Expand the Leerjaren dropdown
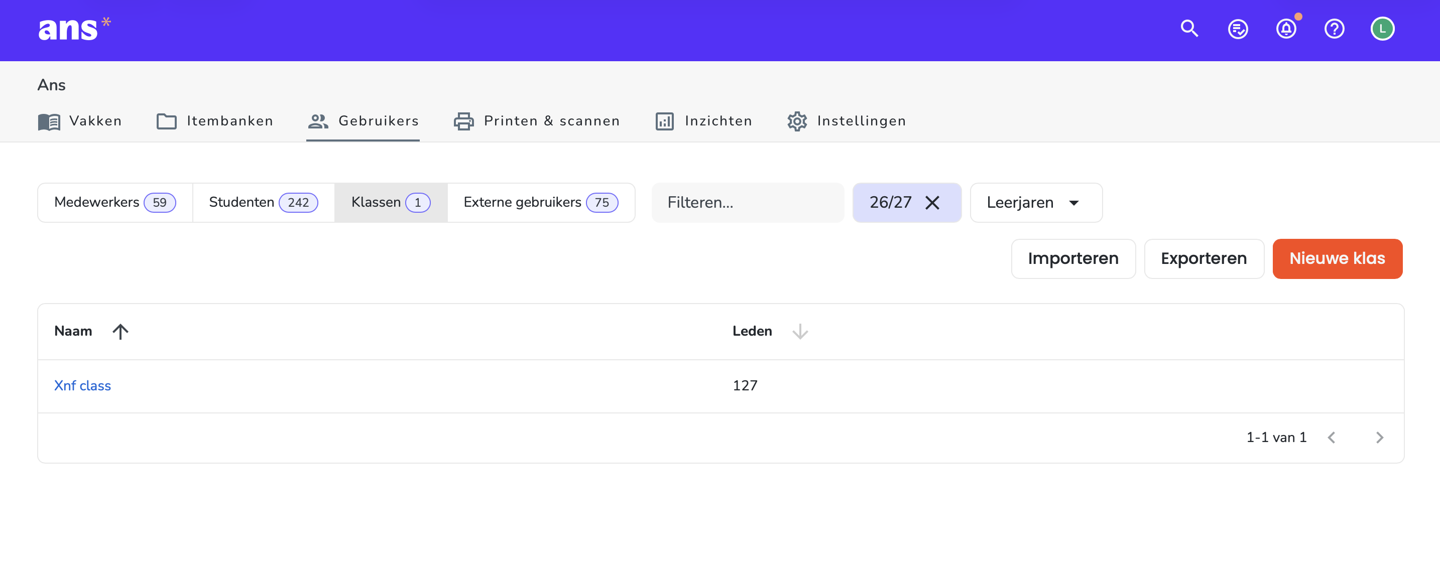The image size is (1440, 570). [x=1036, y=202]
